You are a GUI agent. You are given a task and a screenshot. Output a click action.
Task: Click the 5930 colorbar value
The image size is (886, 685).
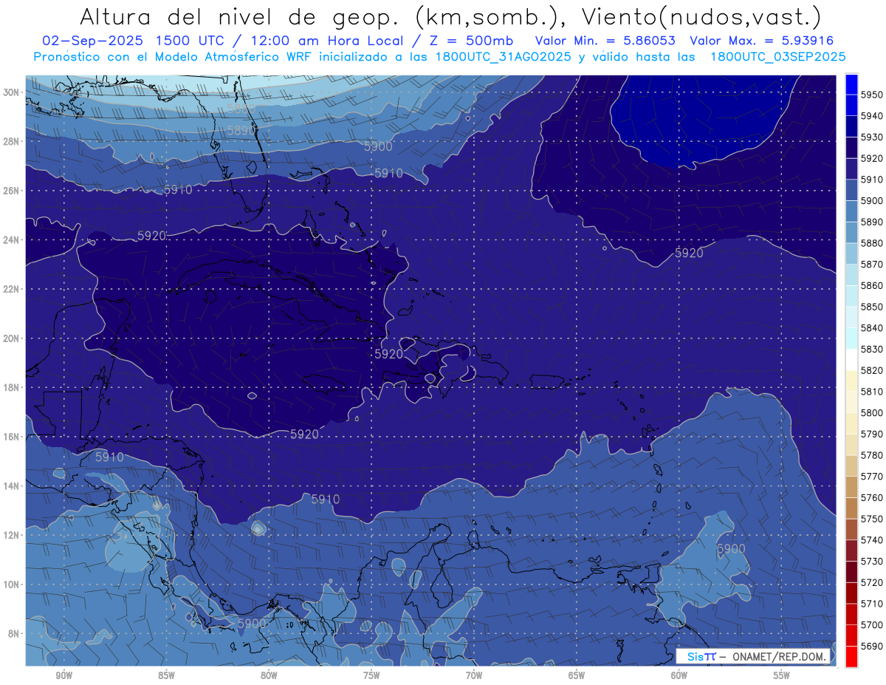click(872, 137)
